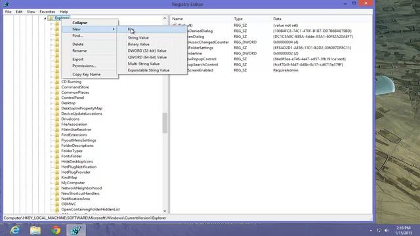Expand the DesktopIniPropertyMap key arrow

coord(51,108)
